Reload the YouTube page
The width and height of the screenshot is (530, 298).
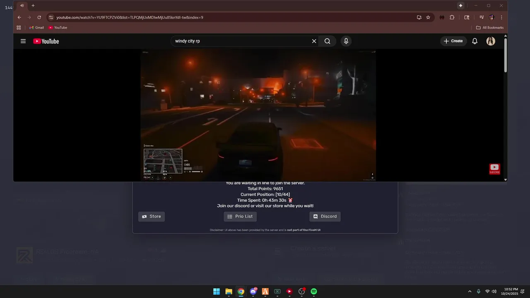[x=39, y=17]
